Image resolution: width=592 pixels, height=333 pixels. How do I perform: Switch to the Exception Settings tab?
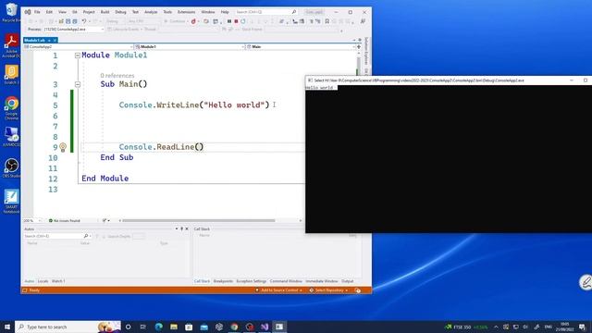tap(252, 281)
